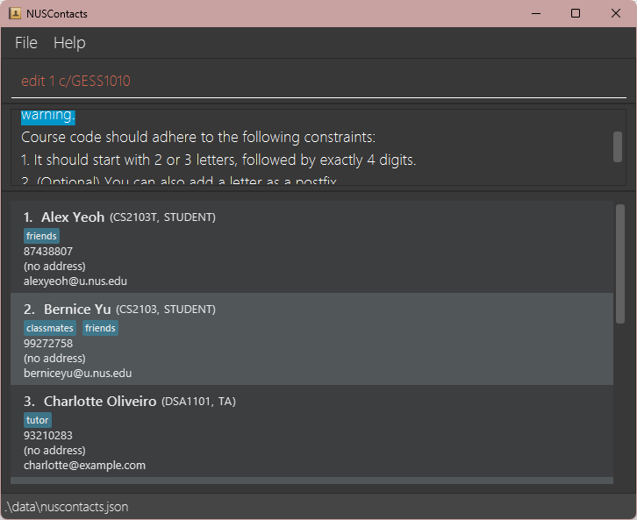Click 'Course code should adhere' message line
The height and width of the screenshot is (520, 637).
click(198, 137)
